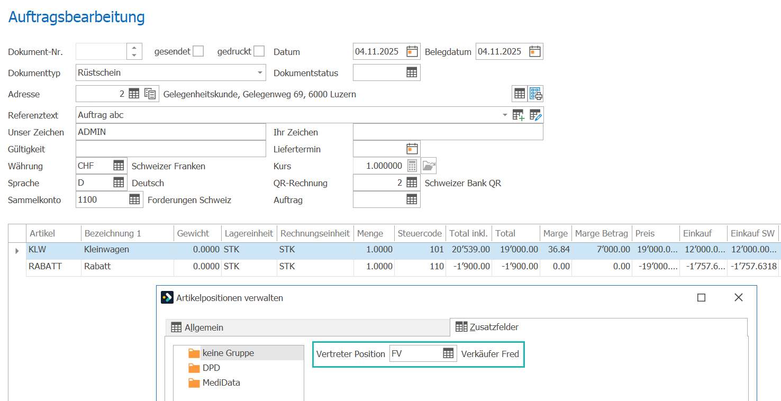The image size is (781, 401).
Task: Click the address table icon beside the Luzern address
Action: [520, 94]
